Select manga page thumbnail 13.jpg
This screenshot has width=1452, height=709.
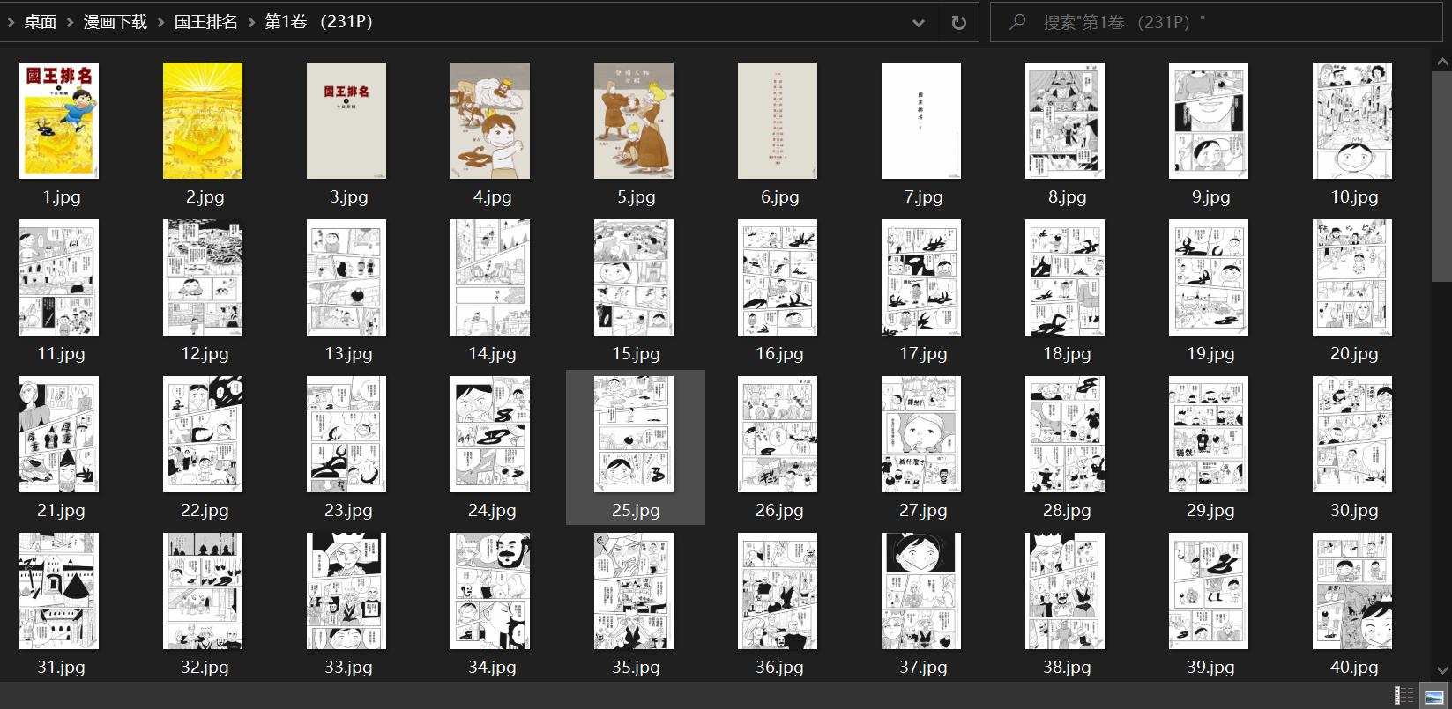(x=347, y=277)
